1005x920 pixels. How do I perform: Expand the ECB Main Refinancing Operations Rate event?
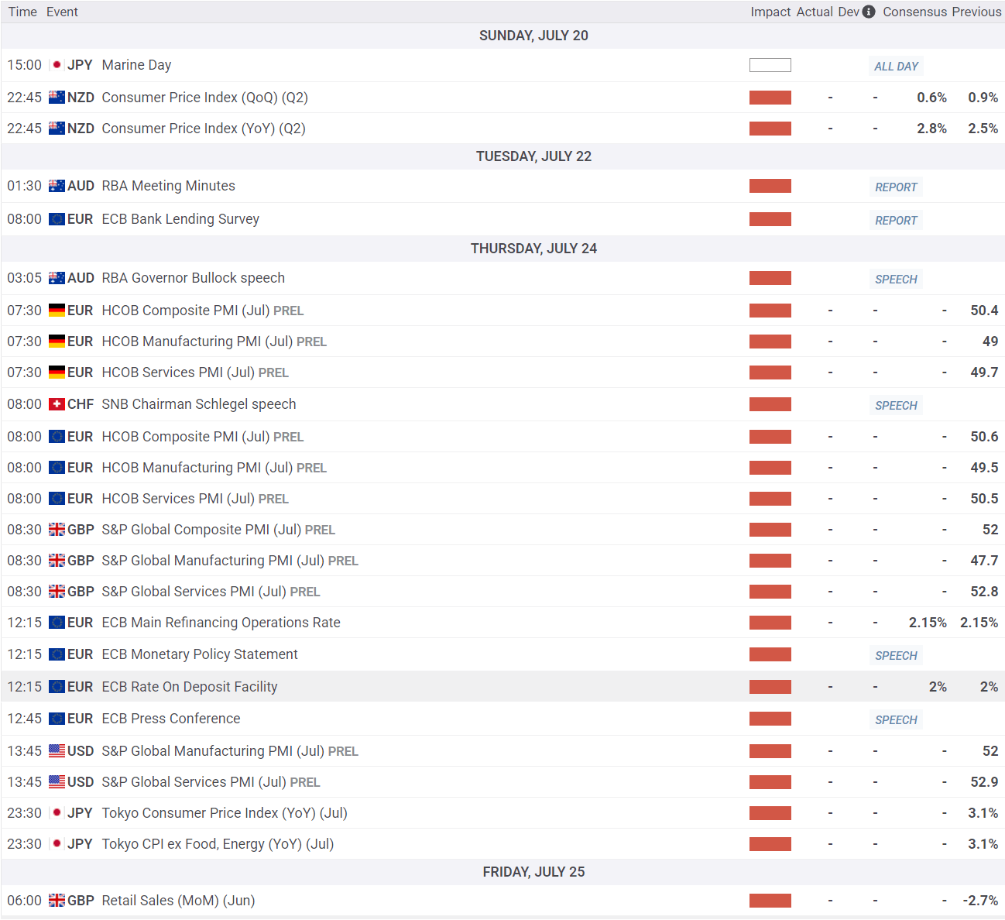(x=221, y=623)
